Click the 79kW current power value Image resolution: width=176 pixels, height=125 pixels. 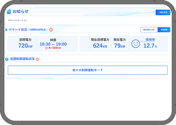click(120, 46)
